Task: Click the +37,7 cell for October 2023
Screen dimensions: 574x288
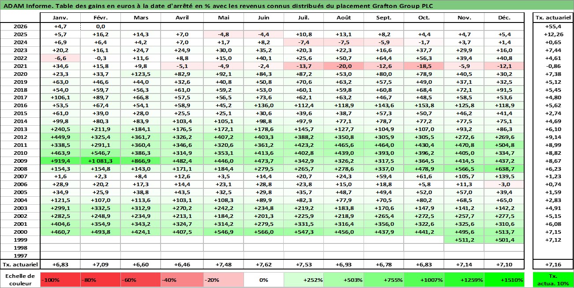Action: pos(424,50)
